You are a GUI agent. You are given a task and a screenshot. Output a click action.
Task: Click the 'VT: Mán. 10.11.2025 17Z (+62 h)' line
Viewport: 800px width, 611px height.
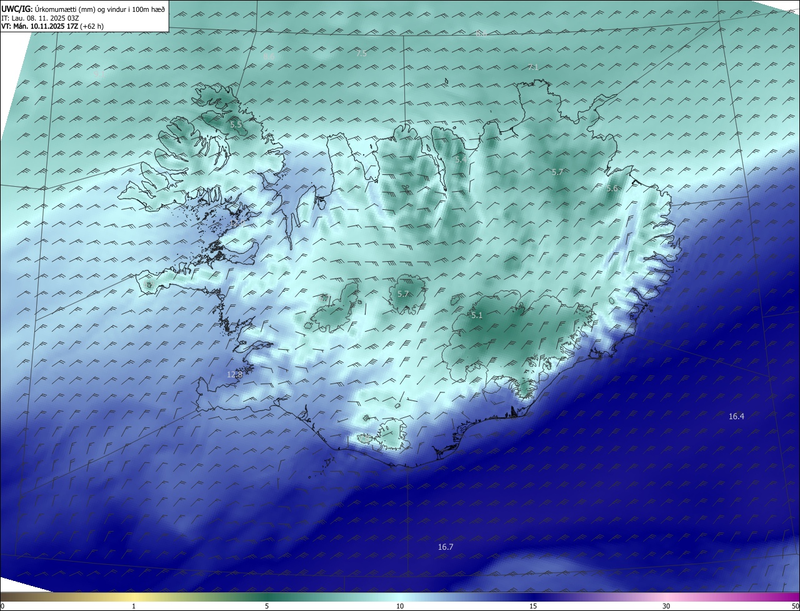[52, 26]
